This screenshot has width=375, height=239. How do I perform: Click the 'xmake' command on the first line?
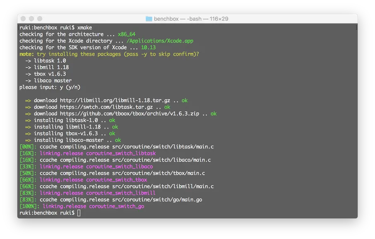84,27
